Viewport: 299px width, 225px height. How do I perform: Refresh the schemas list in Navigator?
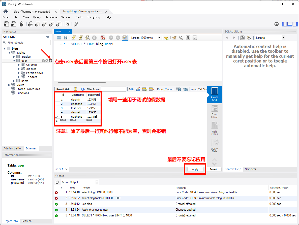(48, 37)
